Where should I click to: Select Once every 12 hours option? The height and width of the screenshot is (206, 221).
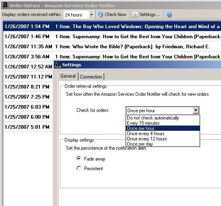point(163,139)
